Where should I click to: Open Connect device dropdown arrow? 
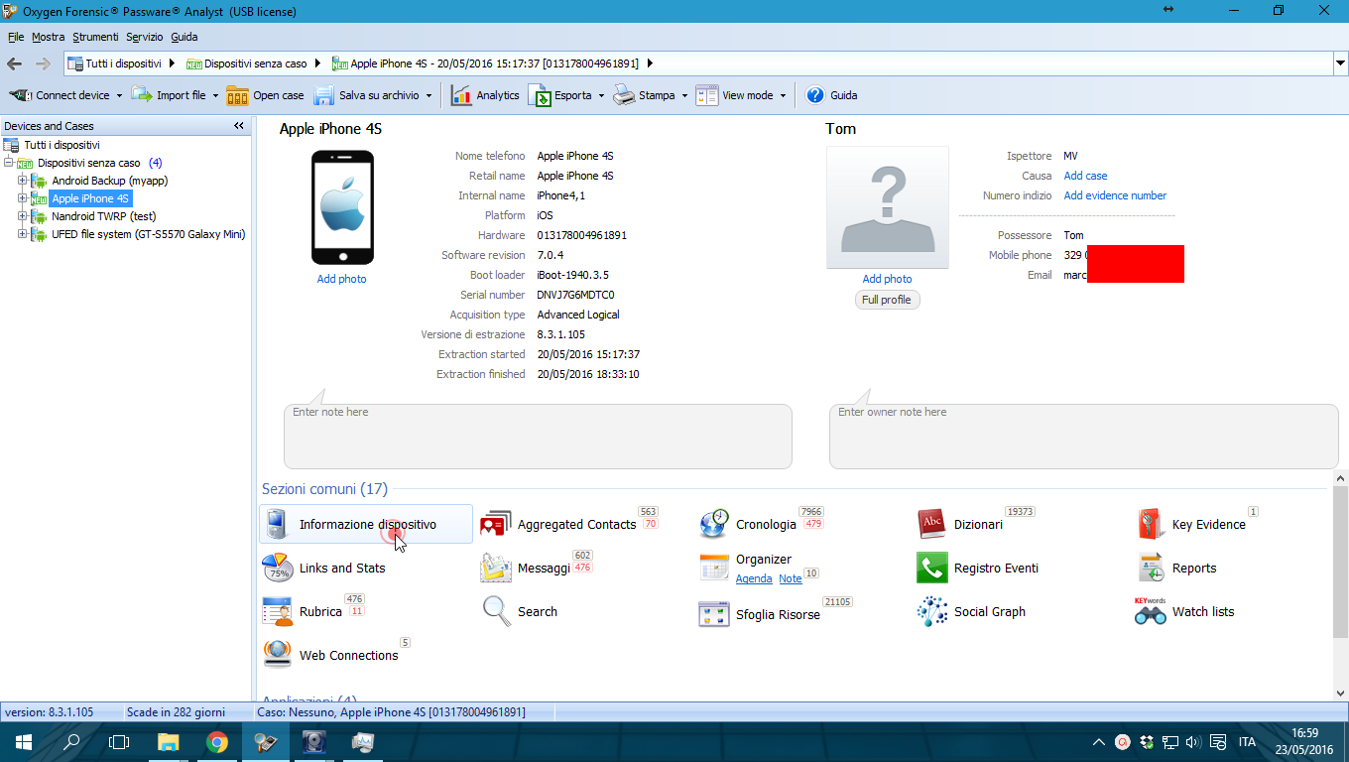[x=120, y=96]
